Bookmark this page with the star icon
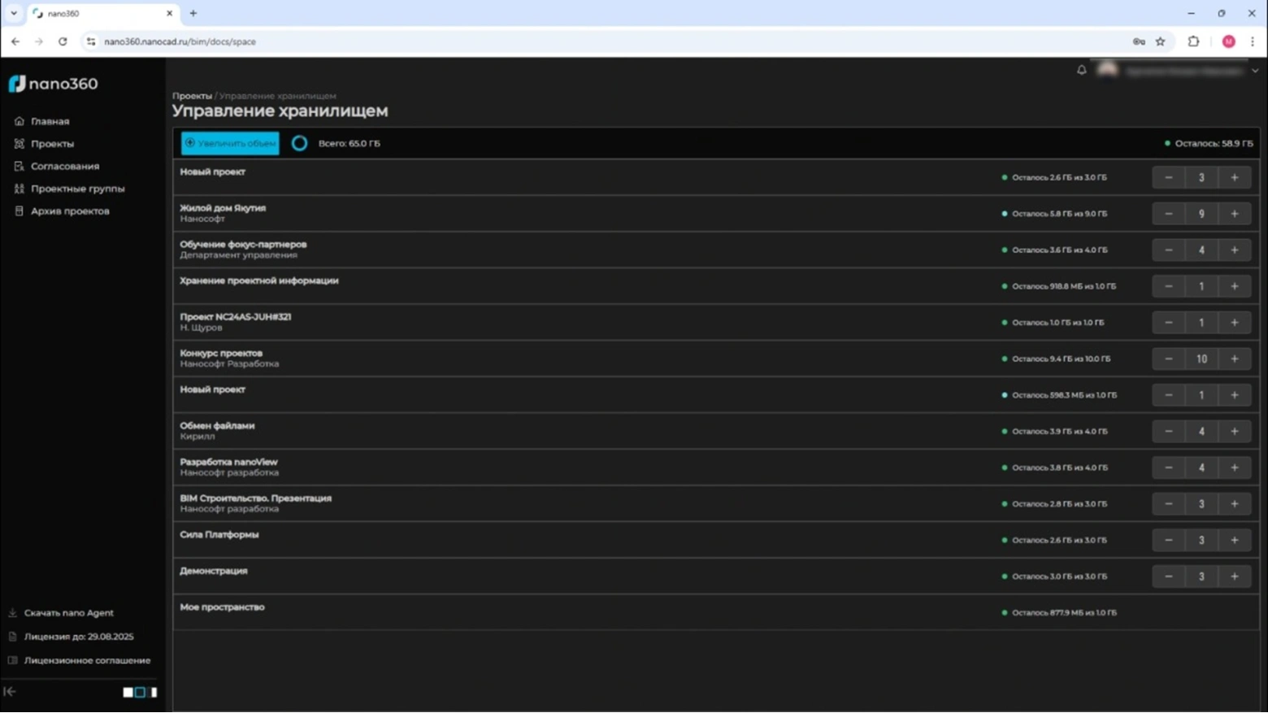Image resolution: width=1268 pixels, height=713 pixels. [x=1161, y=41]
